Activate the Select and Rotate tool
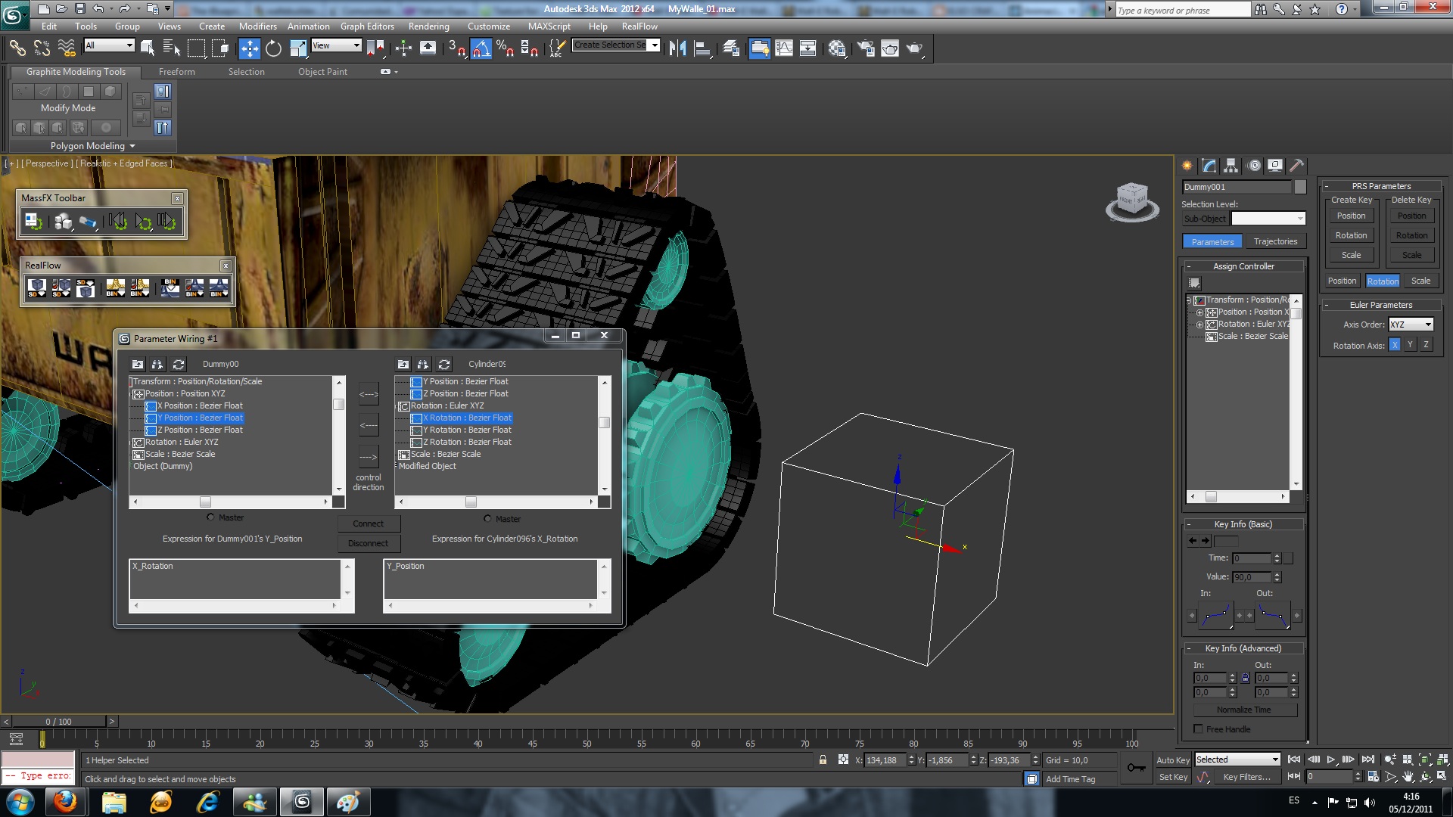The width and height of the screenshot is (1453, 817). coord(273,48)
